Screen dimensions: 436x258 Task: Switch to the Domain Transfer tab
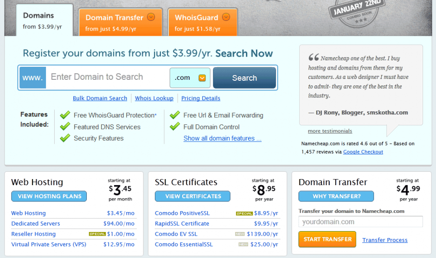tap(121, 22)
